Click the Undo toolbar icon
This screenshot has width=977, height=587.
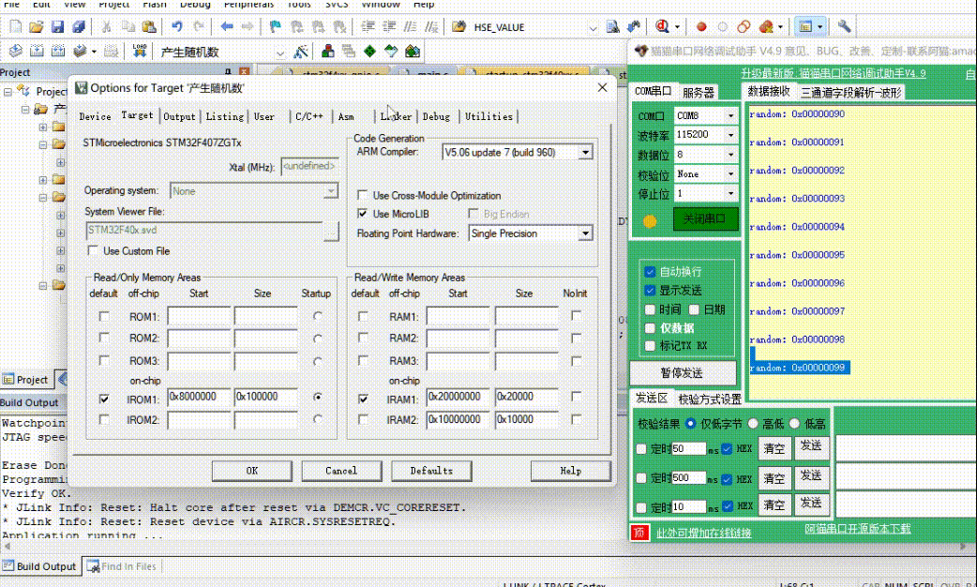(x=177, y=27)
